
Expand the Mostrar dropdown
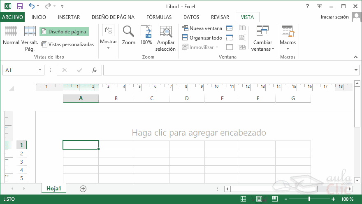(x=109, y=48)
